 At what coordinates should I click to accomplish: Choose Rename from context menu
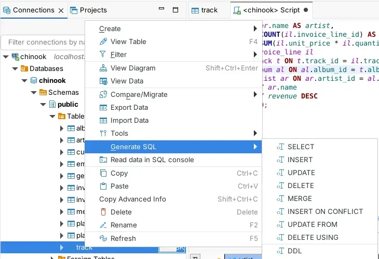(x=173, y=225)
